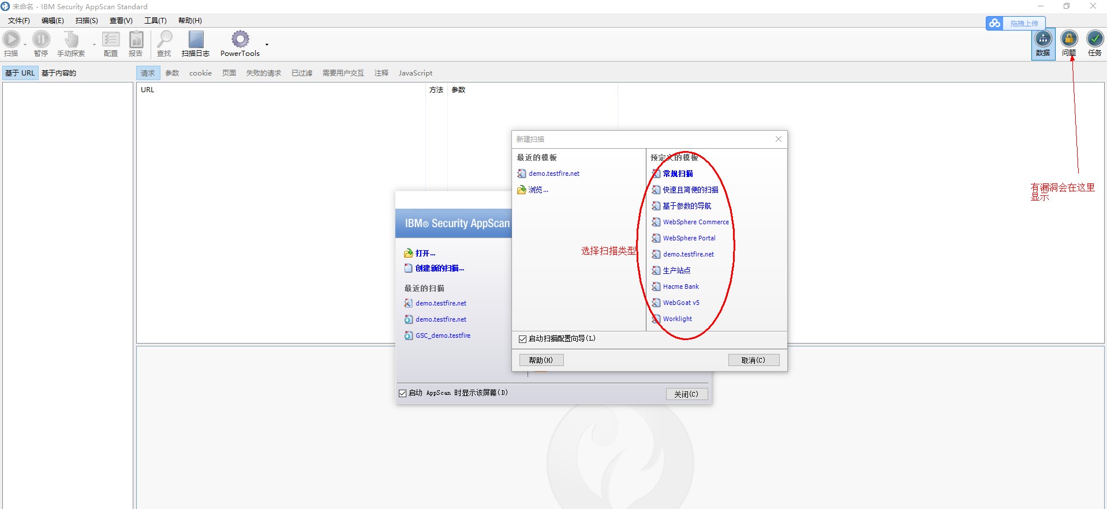The height and width of the screenshot is (509, 1107).
Task: Switch to the 已过滤 tab
Action: pyautogui.click(x=302, y=73)
